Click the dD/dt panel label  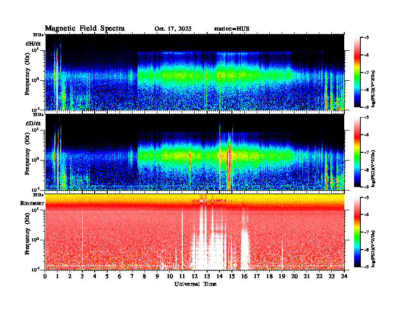[x=33, y=123]
